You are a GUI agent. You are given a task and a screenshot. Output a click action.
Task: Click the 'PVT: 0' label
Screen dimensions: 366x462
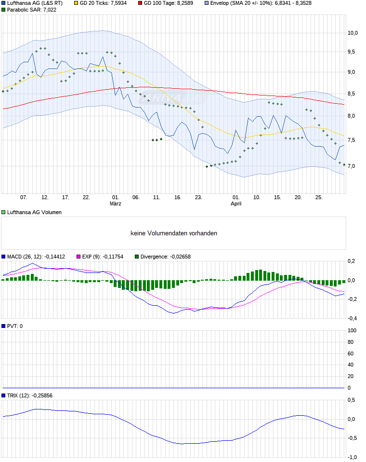point(15,326)
